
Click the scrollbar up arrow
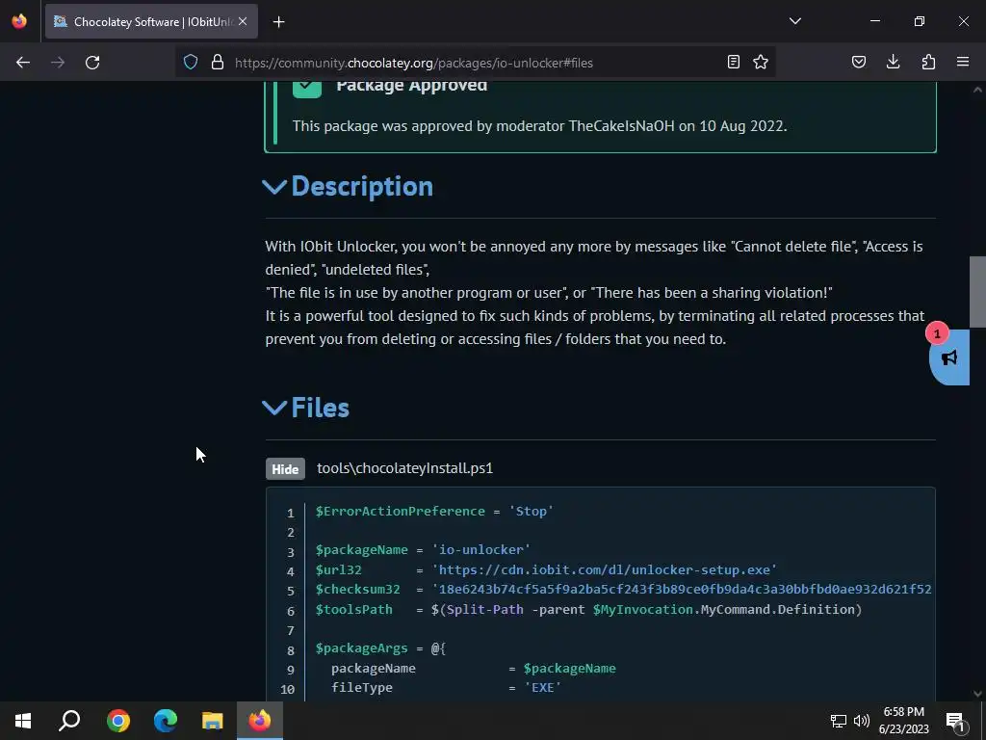[977, 90]
